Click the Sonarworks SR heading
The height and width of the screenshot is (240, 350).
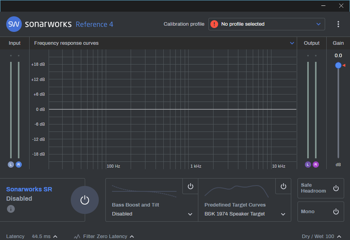click(x=29, y=189)
